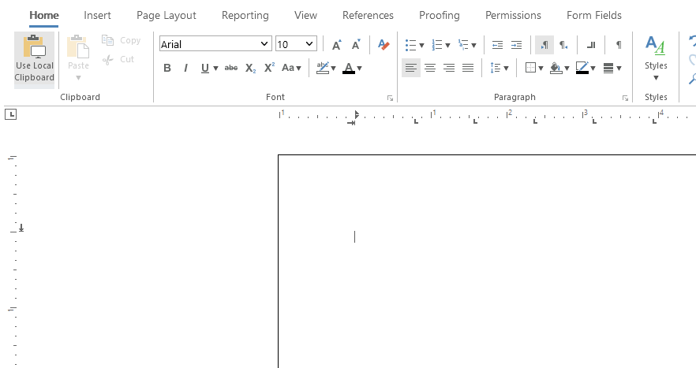696x368 pixels.
Task: Open the Font dialog launcher
Action: (x=390, y=98)
